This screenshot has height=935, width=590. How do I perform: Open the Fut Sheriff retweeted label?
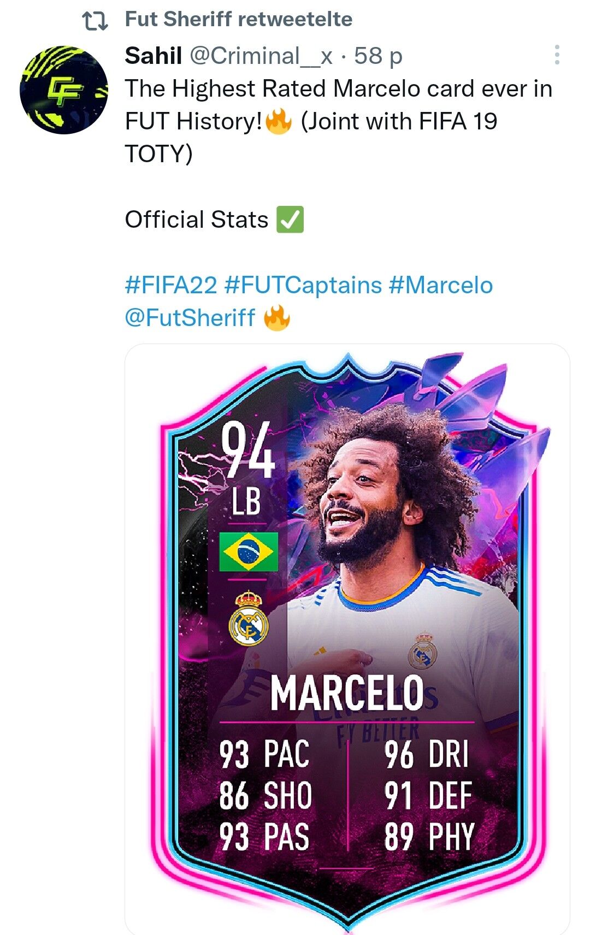tap(239, 20)
